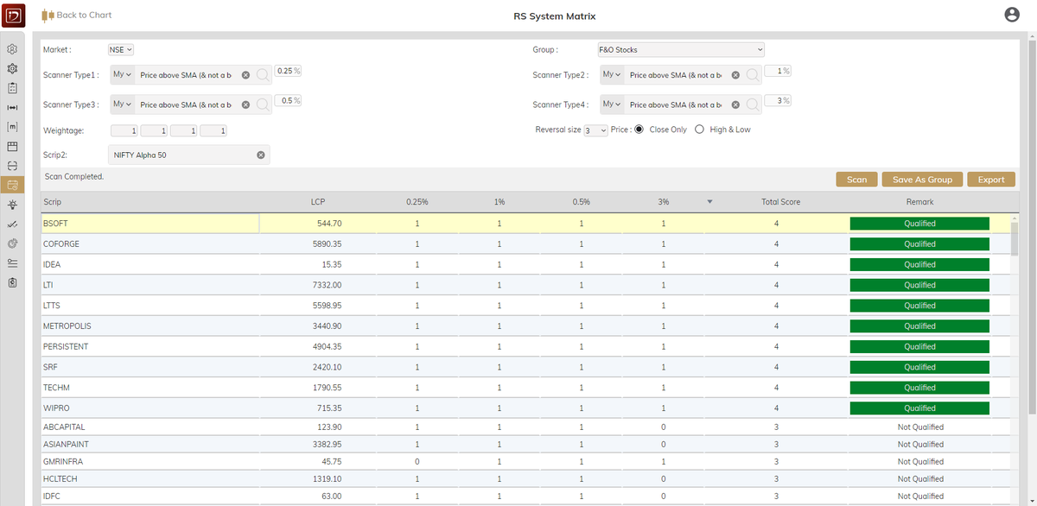The height and width of the screenshot is (506, 1037).
Task: Click the sort arrow beside 3% column
Action: (x=709, y=202)
